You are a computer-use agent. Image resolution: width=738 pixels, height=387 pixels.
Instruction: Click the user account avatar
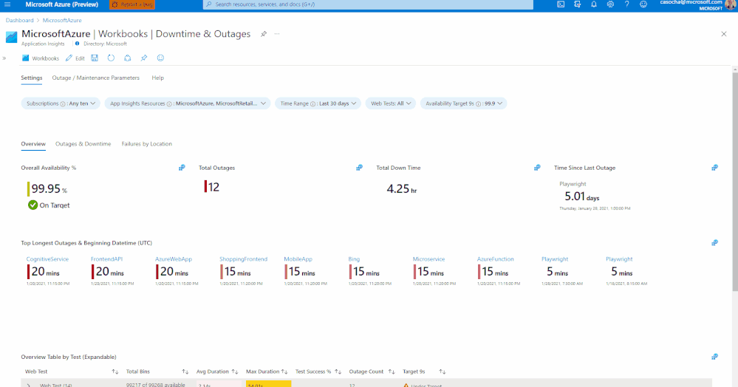coord(731,4)
